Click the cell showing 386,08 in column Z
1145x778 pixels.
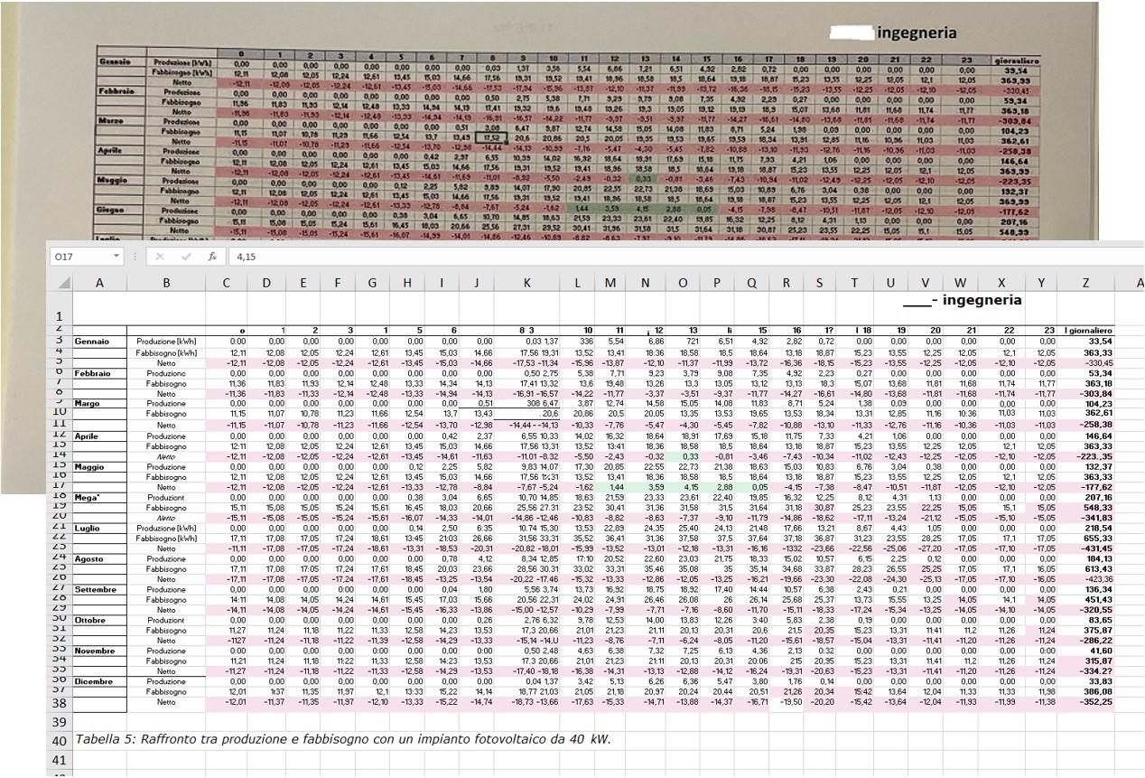click(x=1084, y=691)
